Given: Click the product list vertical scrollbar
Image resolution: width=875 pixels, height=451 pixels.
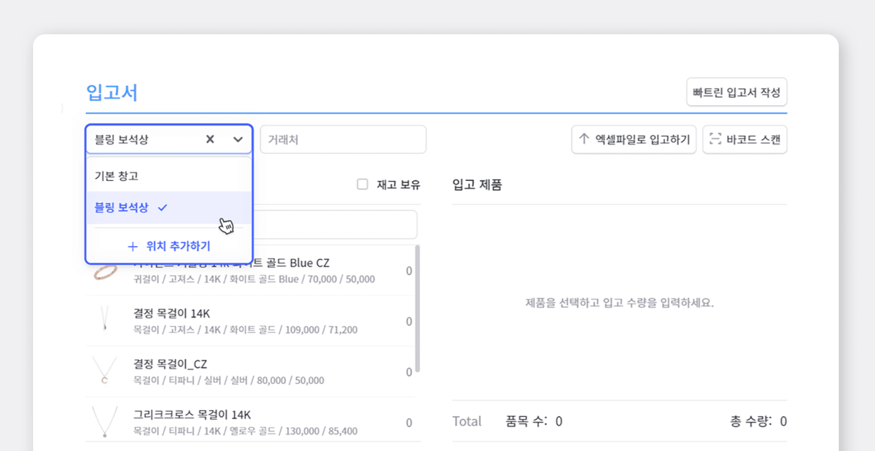Looking at the screenshot, I should click(417, 307).
